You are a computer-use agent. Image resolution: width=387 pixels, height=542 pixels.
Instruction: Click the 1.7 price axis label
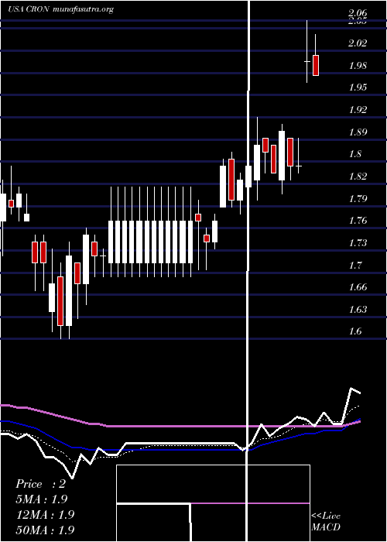coord(355,266)
